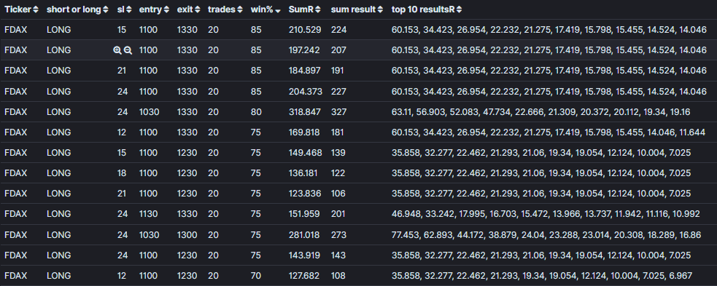Click sum result cell 191
The width and height of the screenshot is (717, 286).
click(338, 71)
